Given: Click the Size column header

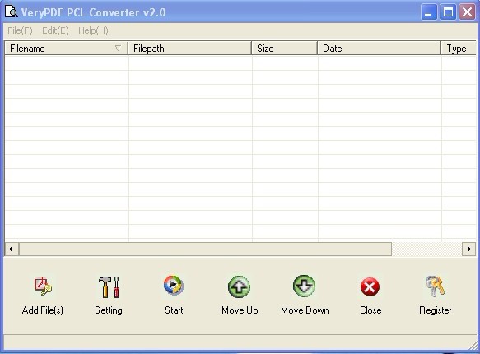Looking at the screenshot, I should pyautogui.click(x=284, y=49).
